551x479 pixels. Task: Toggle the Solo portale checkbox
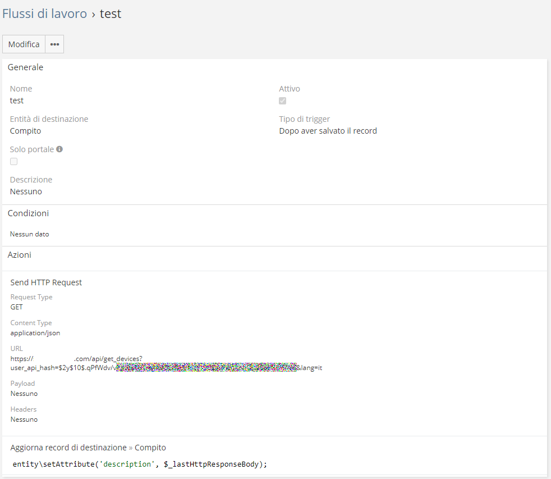coord(14,162)
